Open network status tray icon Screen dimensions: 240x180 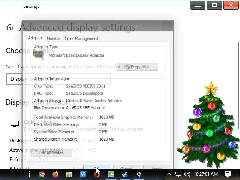(178, 174)
